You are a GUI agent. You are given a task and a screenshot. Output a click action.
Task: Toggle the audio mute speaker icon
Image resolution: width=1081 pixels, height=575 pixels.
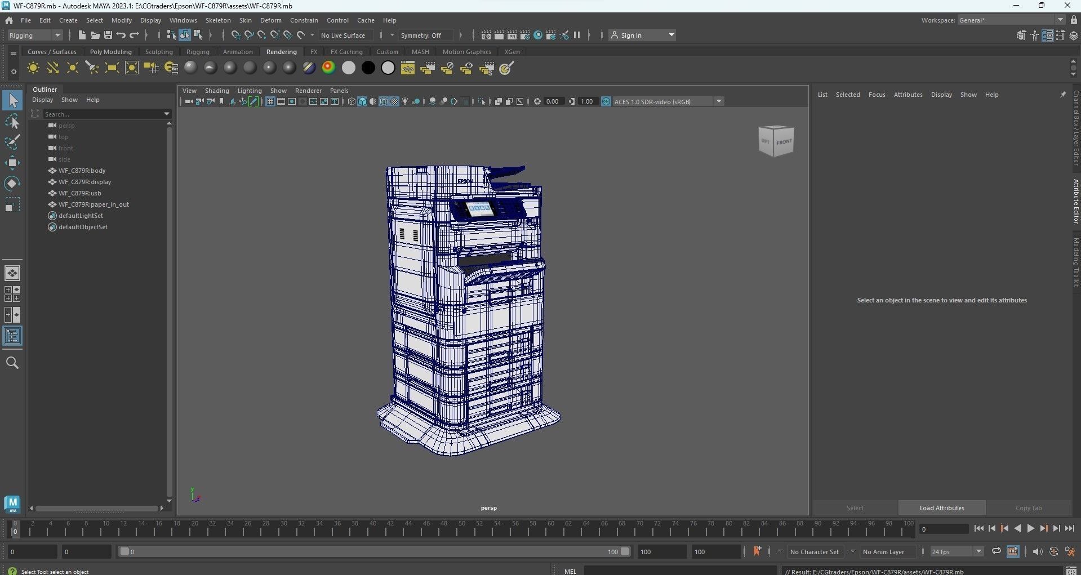(x=1037, y=552)
